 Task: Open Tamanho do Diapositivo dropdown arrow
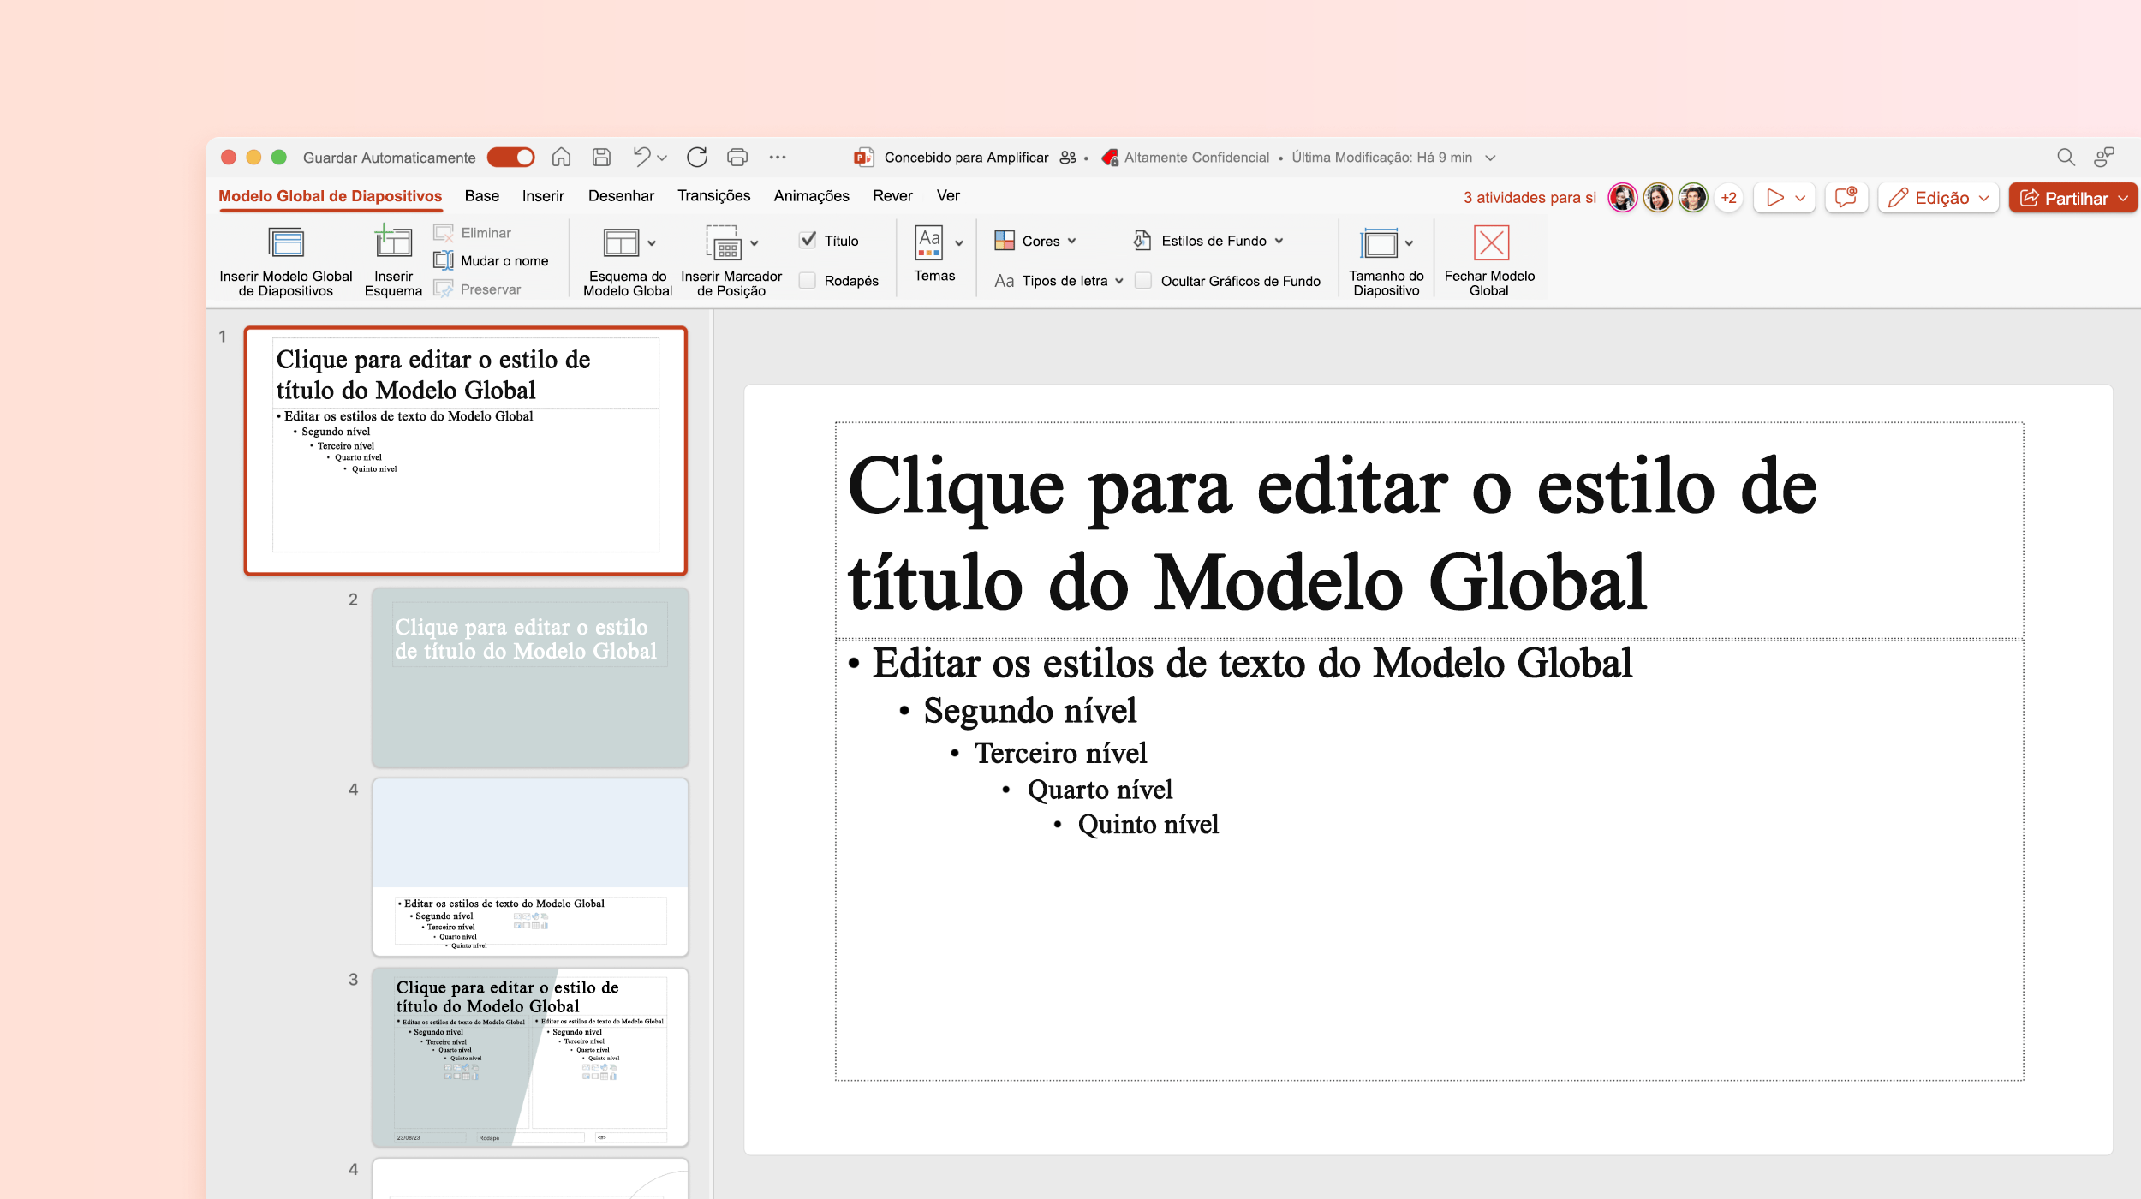(1409, 243)
